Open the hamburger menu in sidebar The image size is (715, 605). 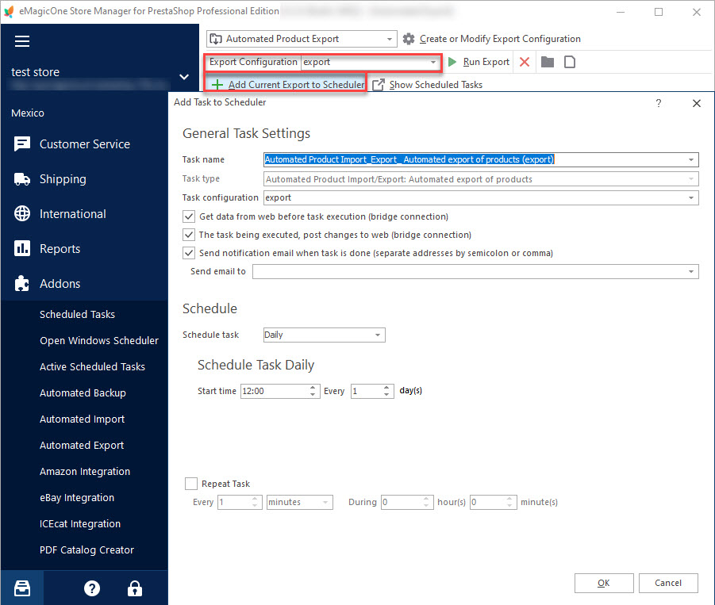coord(22,41)
